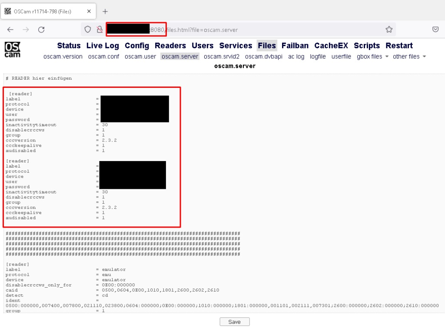This screenshot has width=445, height=329.
Task: Click the insecure connection lock icon
Action: tap(100, 30)
